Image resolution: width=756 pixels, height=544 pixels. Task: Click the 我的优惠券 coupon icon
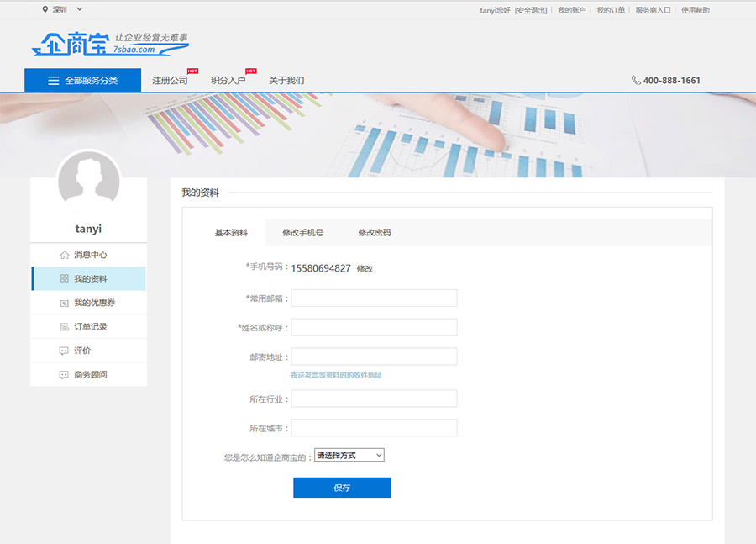tap(65, 303)
